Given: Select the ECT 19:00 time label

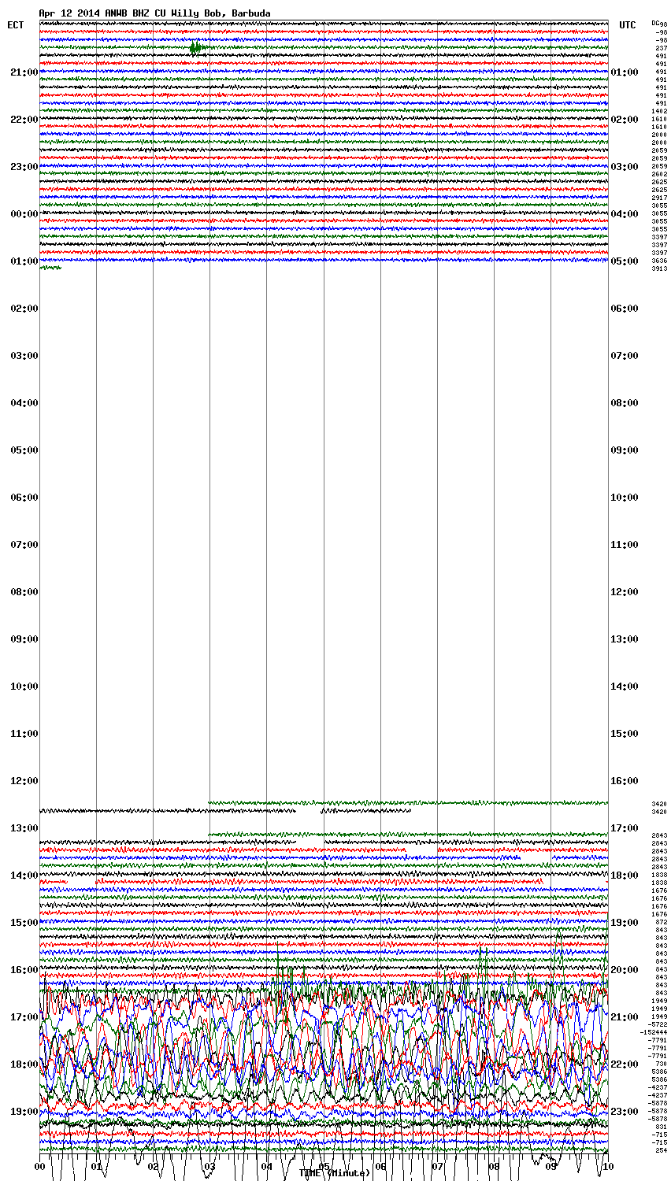Looking at the screenshot, I should (x=24, y=1112).
